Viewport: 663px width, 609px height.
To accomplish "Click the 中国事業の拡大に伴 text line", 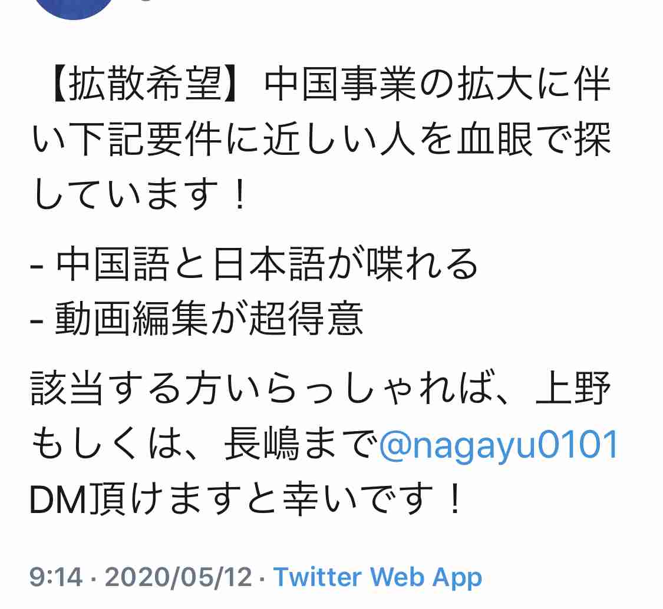I will pyautogui.click(x=437, y=84).
